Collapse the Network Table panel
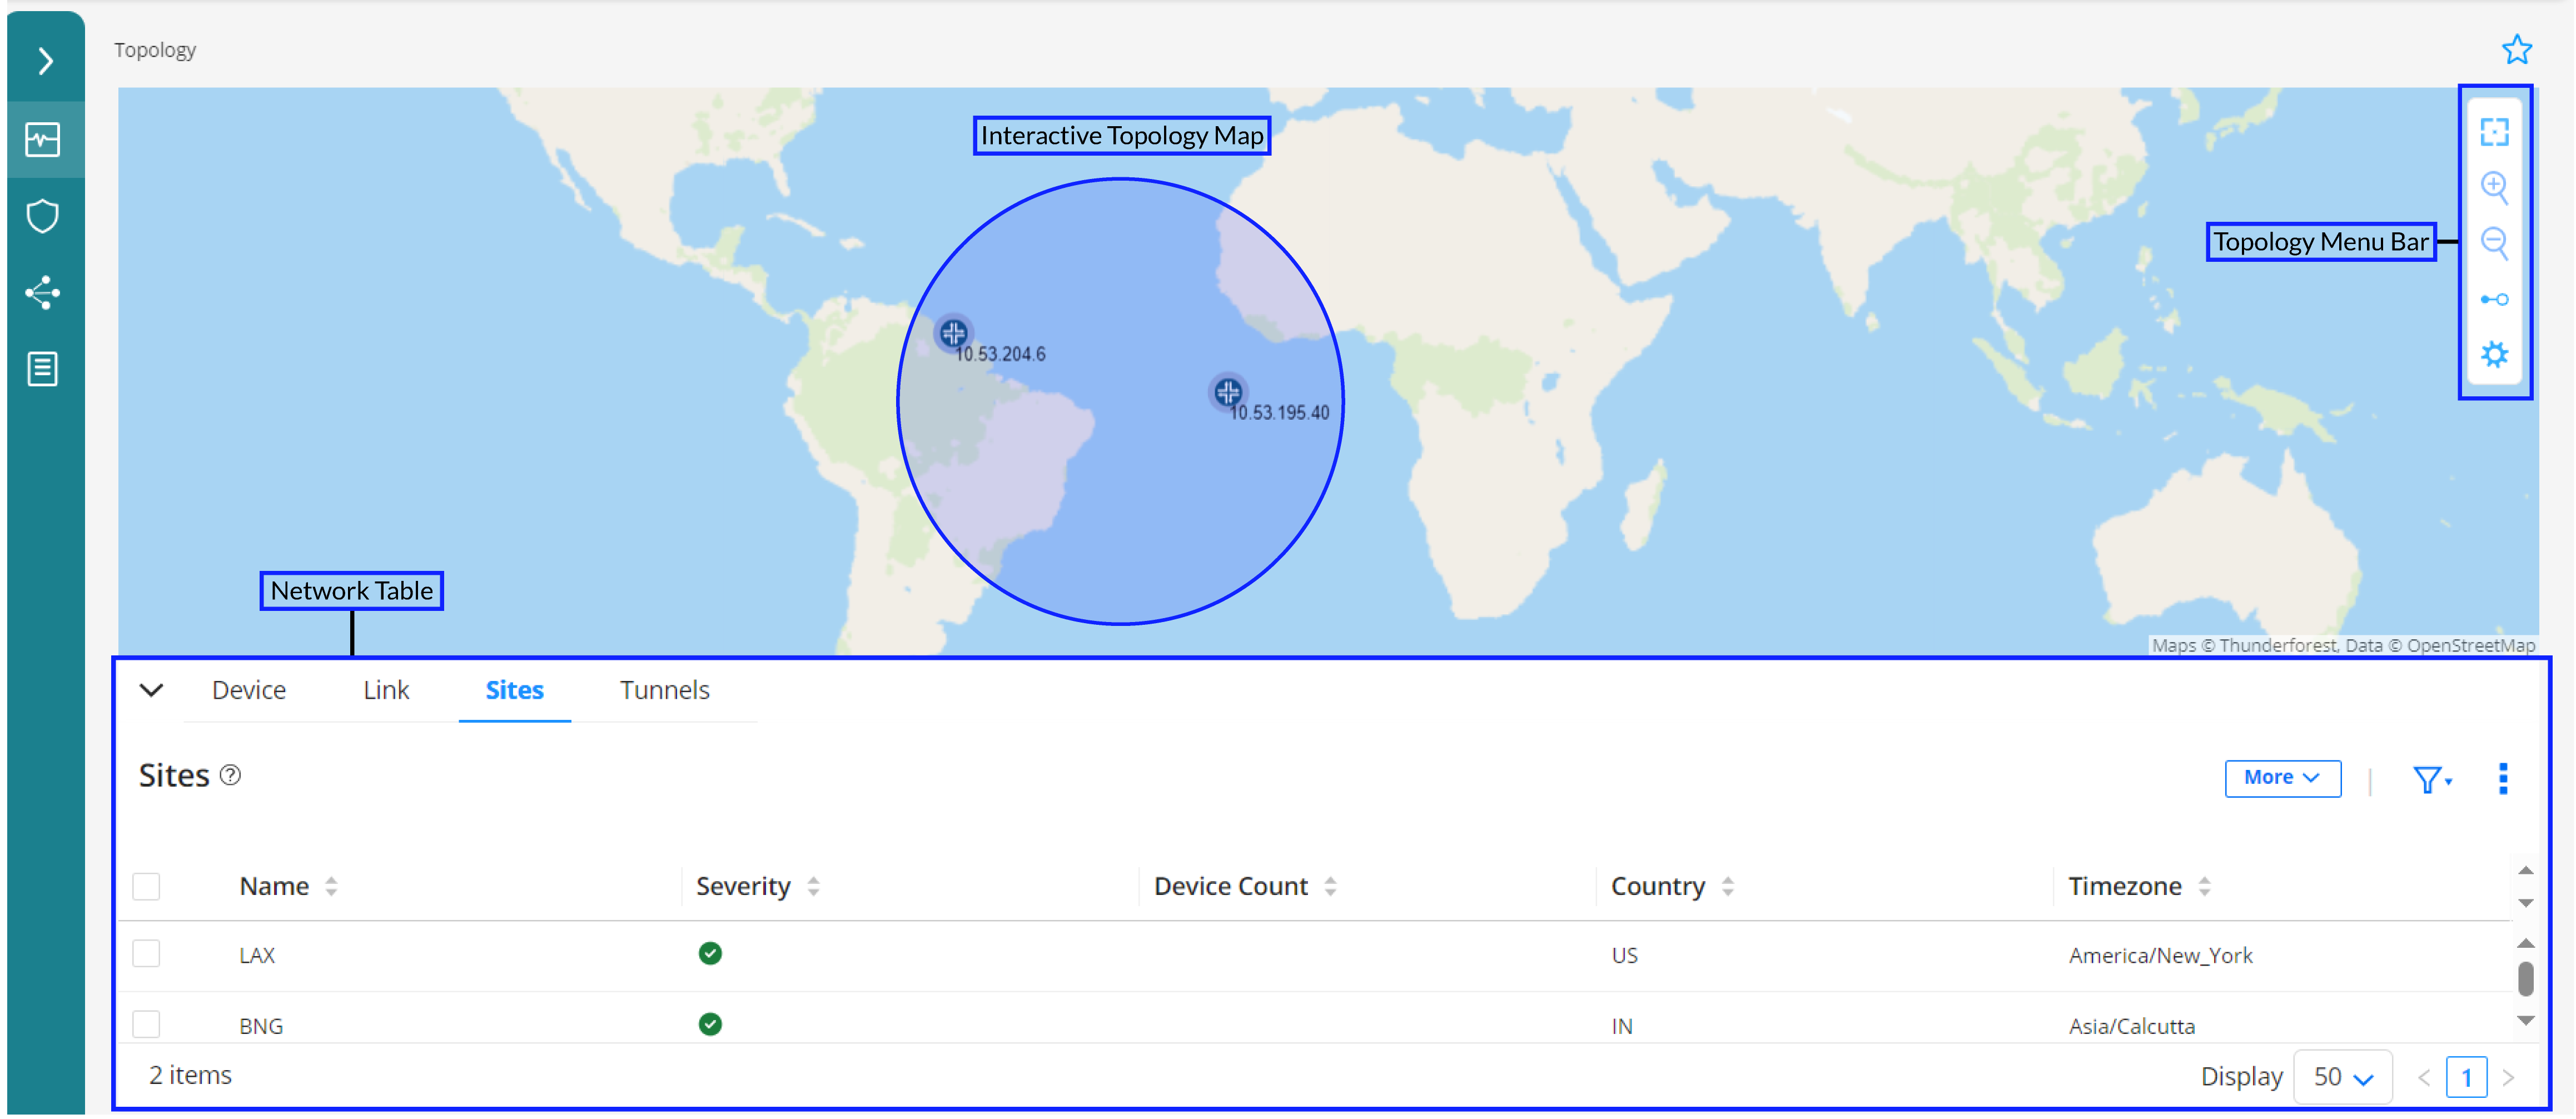The height and width of the screenshot is (1119, 2576). click(151, 690)
